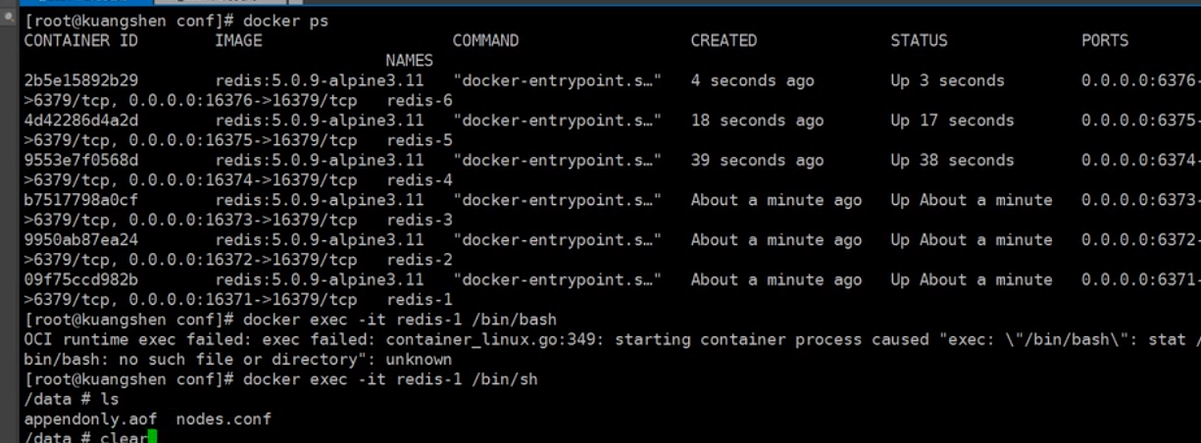Click the redis-6 container name
1201x443 pixels.
click(x=420, y=100)
